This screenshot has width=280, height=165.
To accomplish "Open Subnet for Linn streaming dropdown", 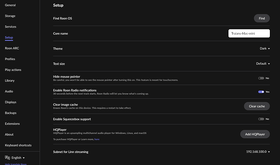I will [258, 152].
